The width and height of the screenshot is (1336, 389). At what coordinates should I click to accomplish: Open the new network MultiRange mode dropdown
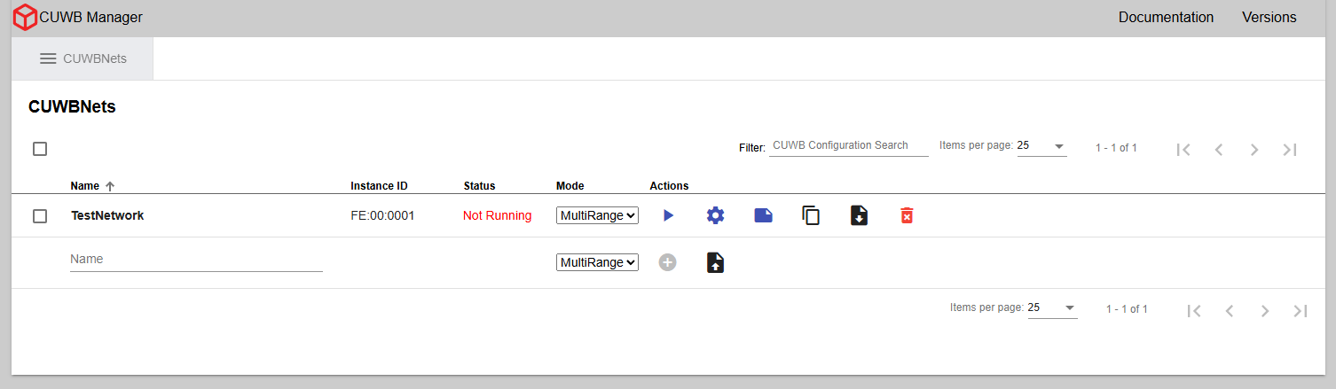pos(597,262)
